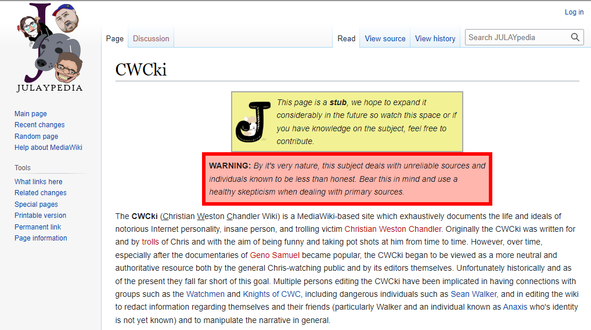Viewport: 591px width, 330px height.
Task: Load a Random page
Action: pyautogui.click(x=36, y=137)
